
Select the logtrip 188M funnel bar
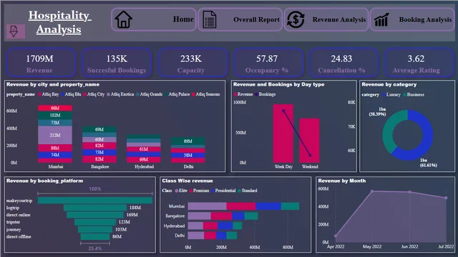95,208
